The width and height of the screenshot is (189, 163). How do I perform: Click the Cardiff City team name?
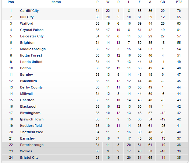(x=29, y=11)
